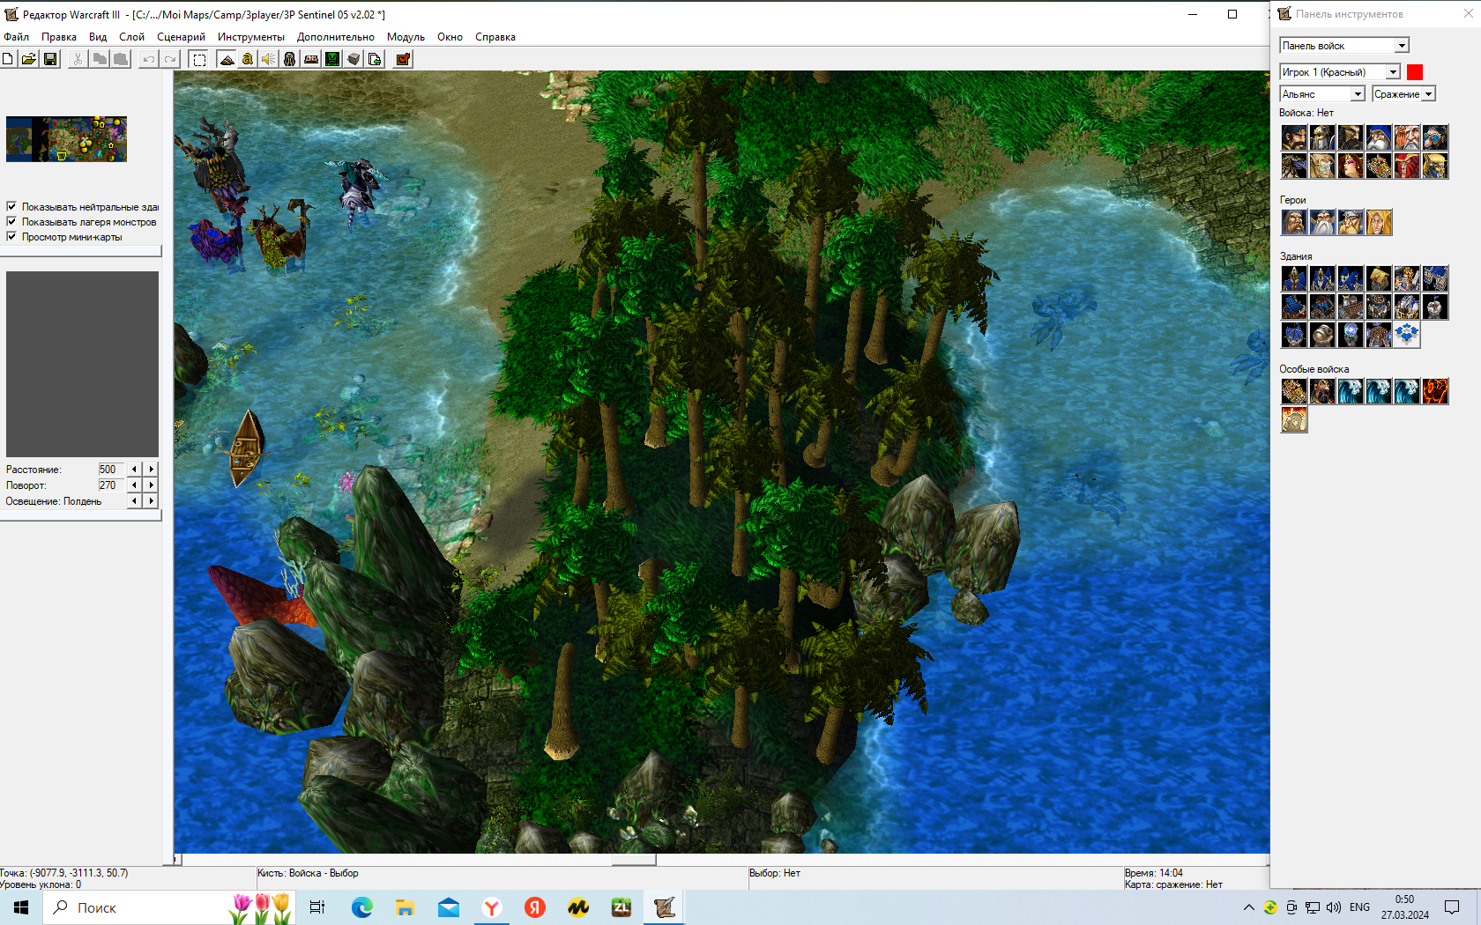Uncheck 'Показывать нейтральные здания' checkbox
This screenshot has width=1481, height=925.
click(11, 206)
